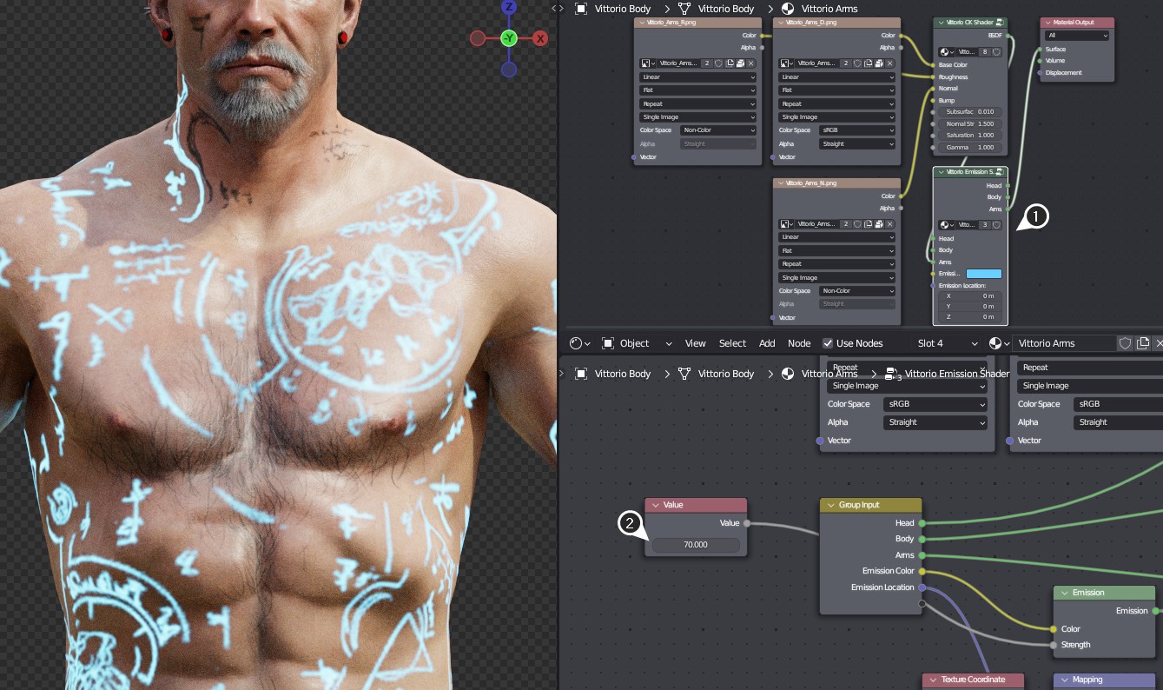Click fake user shield in Vittorio_Arms_N.png node

pyautogui.click(x=857, y=224)
